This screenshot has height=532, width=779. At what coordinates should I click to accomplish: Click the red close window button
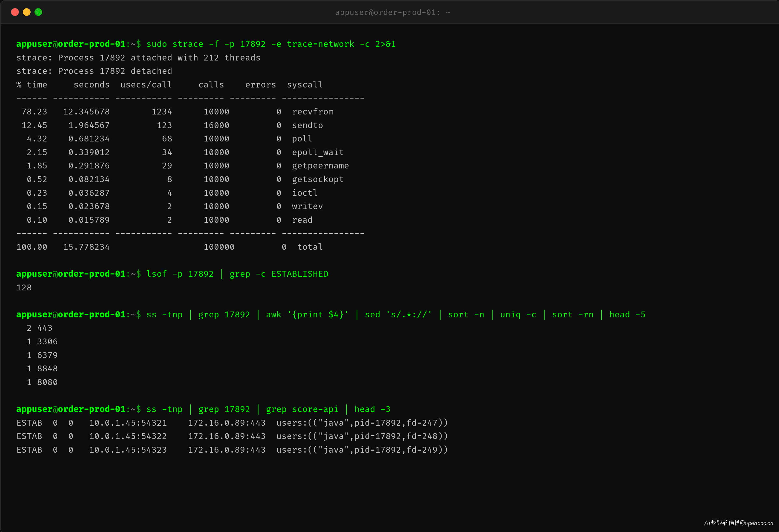click(x=15, y=12)
